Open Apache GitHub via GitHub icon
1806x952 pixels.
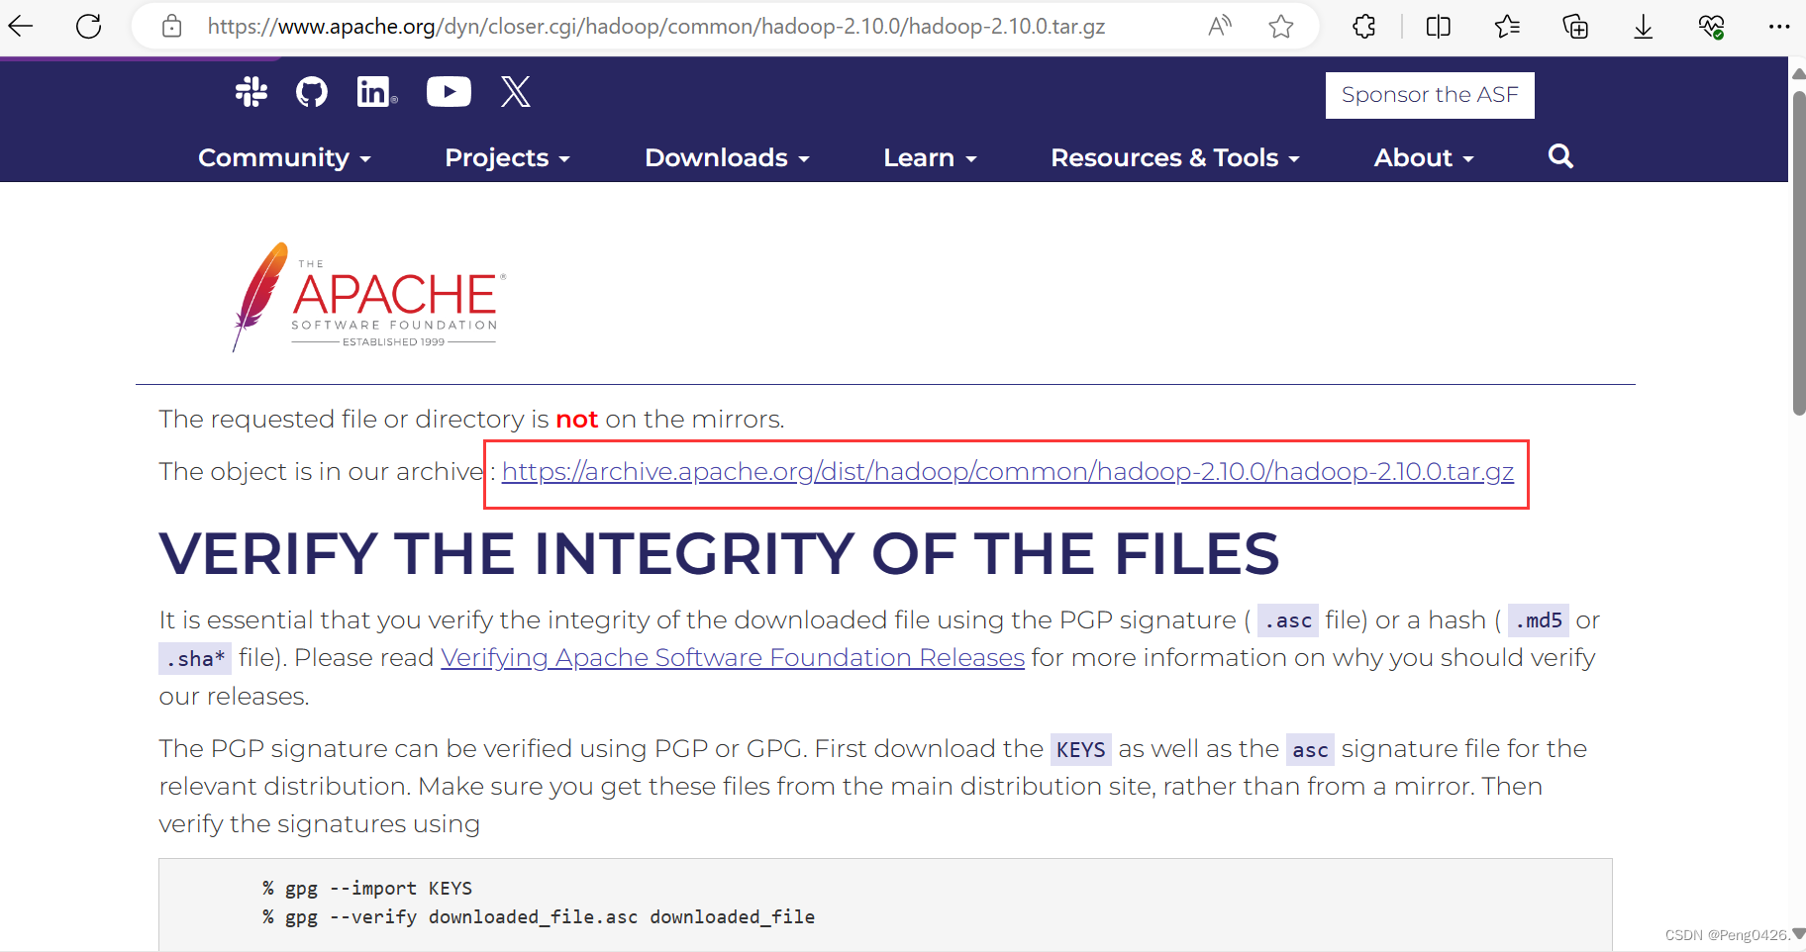[x=312, y=92]
